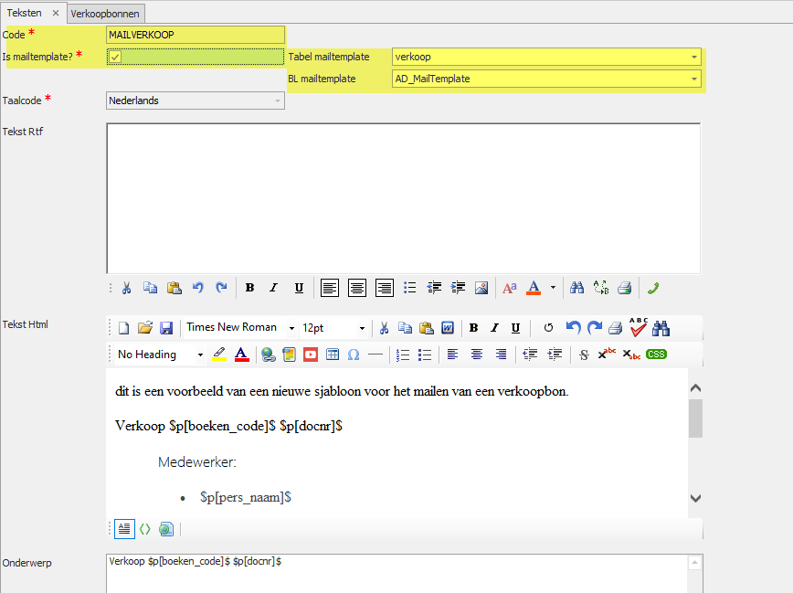Insert a hyperlink in the HTML editor
The width and height of the screenshot is (793, 593).
[268, 355]
